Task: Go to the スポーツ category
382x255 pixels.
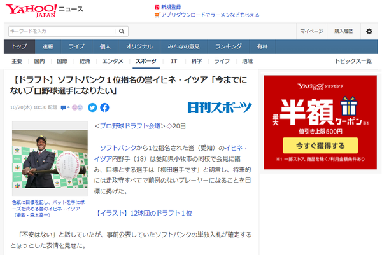Action: (146, 61)
